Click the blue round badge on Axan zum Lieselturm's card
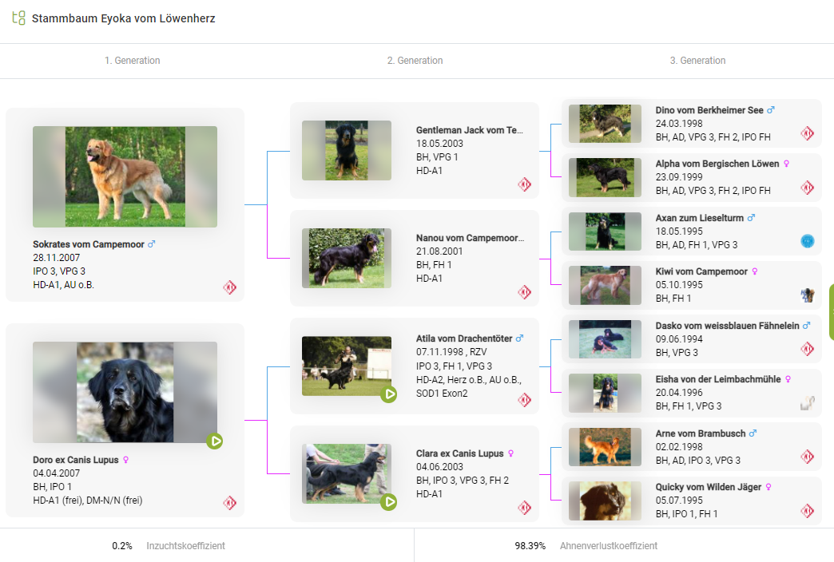 [808, 241]
